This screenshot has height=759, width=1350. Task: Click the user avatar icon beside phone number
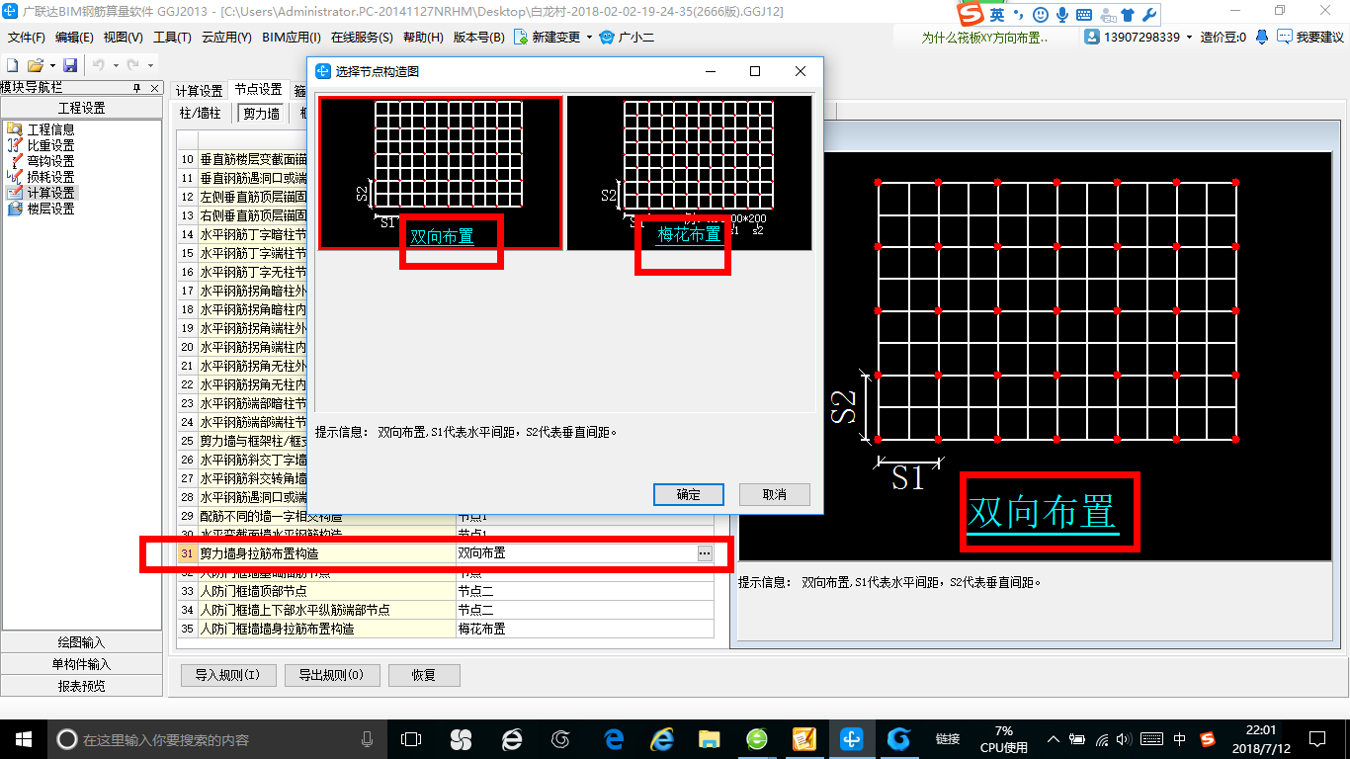pos(1092,37)
